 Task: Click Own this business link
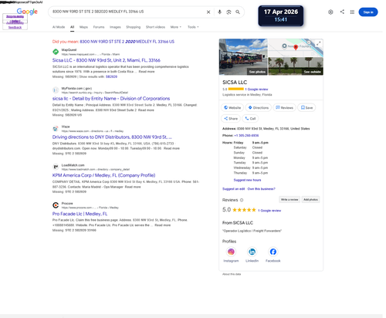[261, 189]
